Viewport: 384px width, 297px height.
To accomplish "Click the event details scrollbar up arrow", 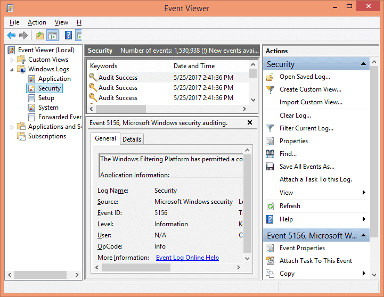I will click(x=247, y=150).
